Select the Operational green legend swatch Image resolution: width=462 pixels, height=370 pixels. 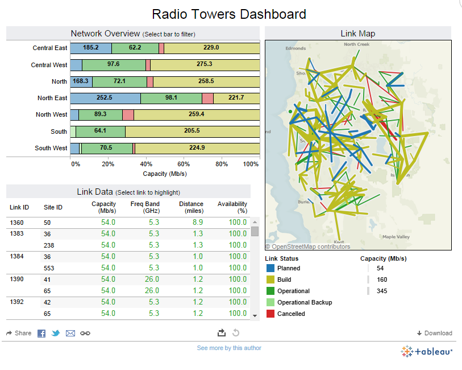270,291
